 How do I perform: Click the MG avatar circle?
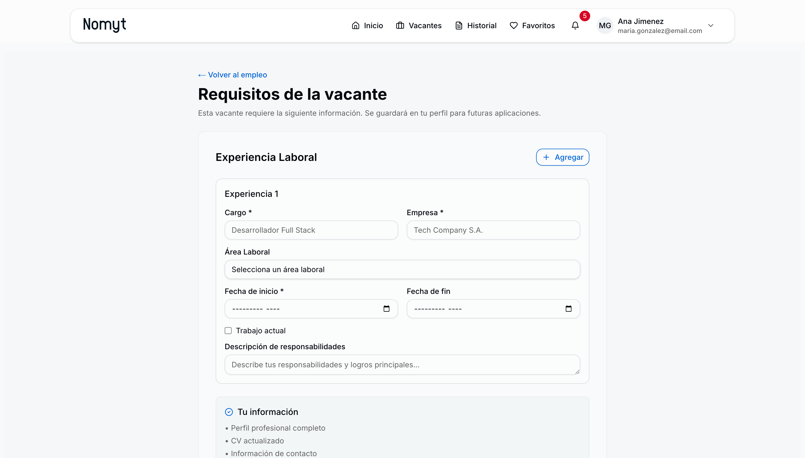tap(605, 26)
